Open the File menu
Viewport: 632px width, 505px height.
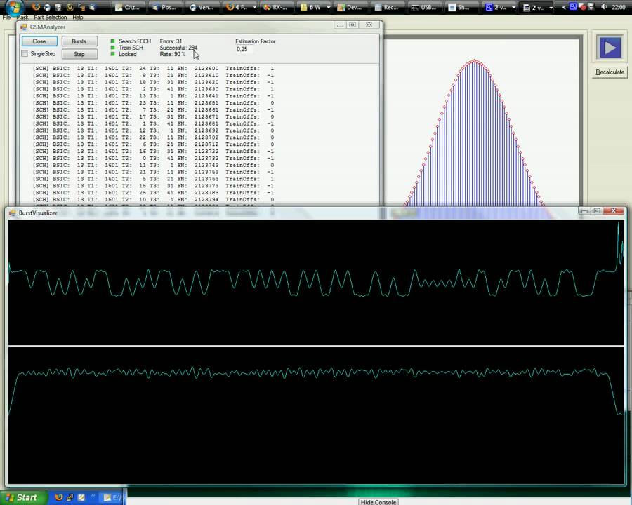point(6,18)
